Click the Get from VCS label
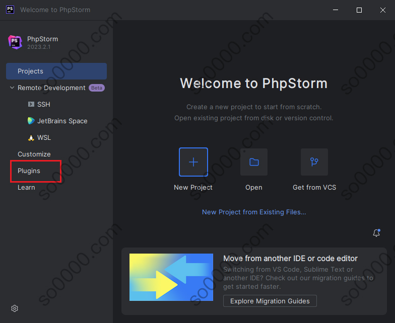Viewport: 395px width, 323px height. coord(314,187)
